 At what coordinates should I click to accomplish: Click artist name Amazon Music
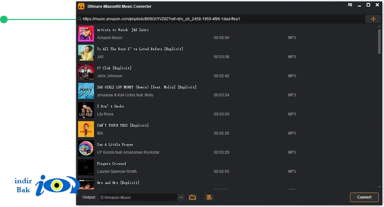click(110, 38)
